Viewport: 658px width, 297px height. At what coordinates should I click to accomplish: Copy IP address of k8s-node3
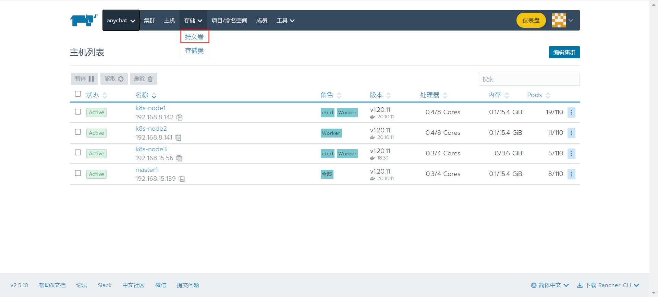[x=179, y=158]
